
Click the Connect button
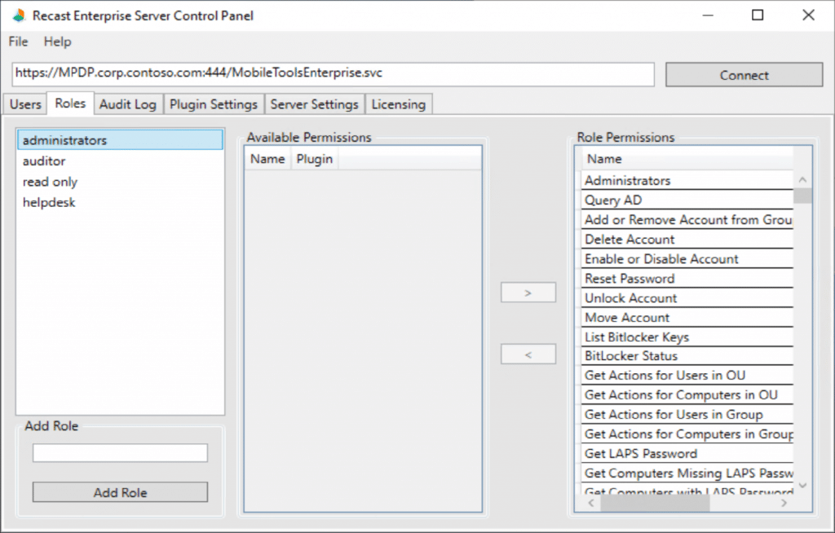pos(744,75)
